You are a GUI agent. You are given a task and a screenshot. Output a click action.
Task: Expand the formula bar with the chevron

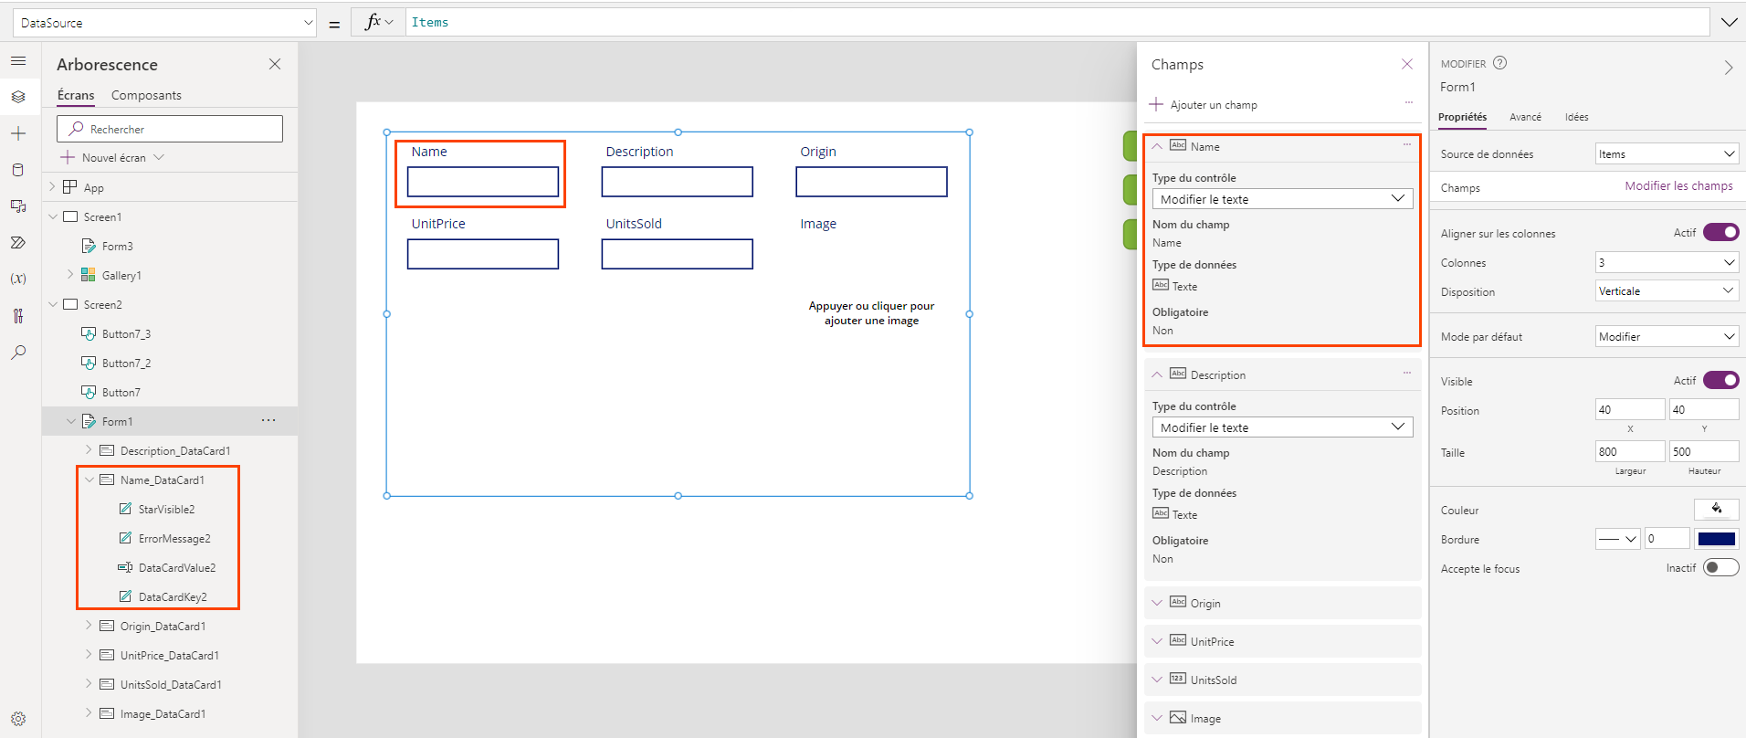pyautogui.click(x=1729, y=22)
